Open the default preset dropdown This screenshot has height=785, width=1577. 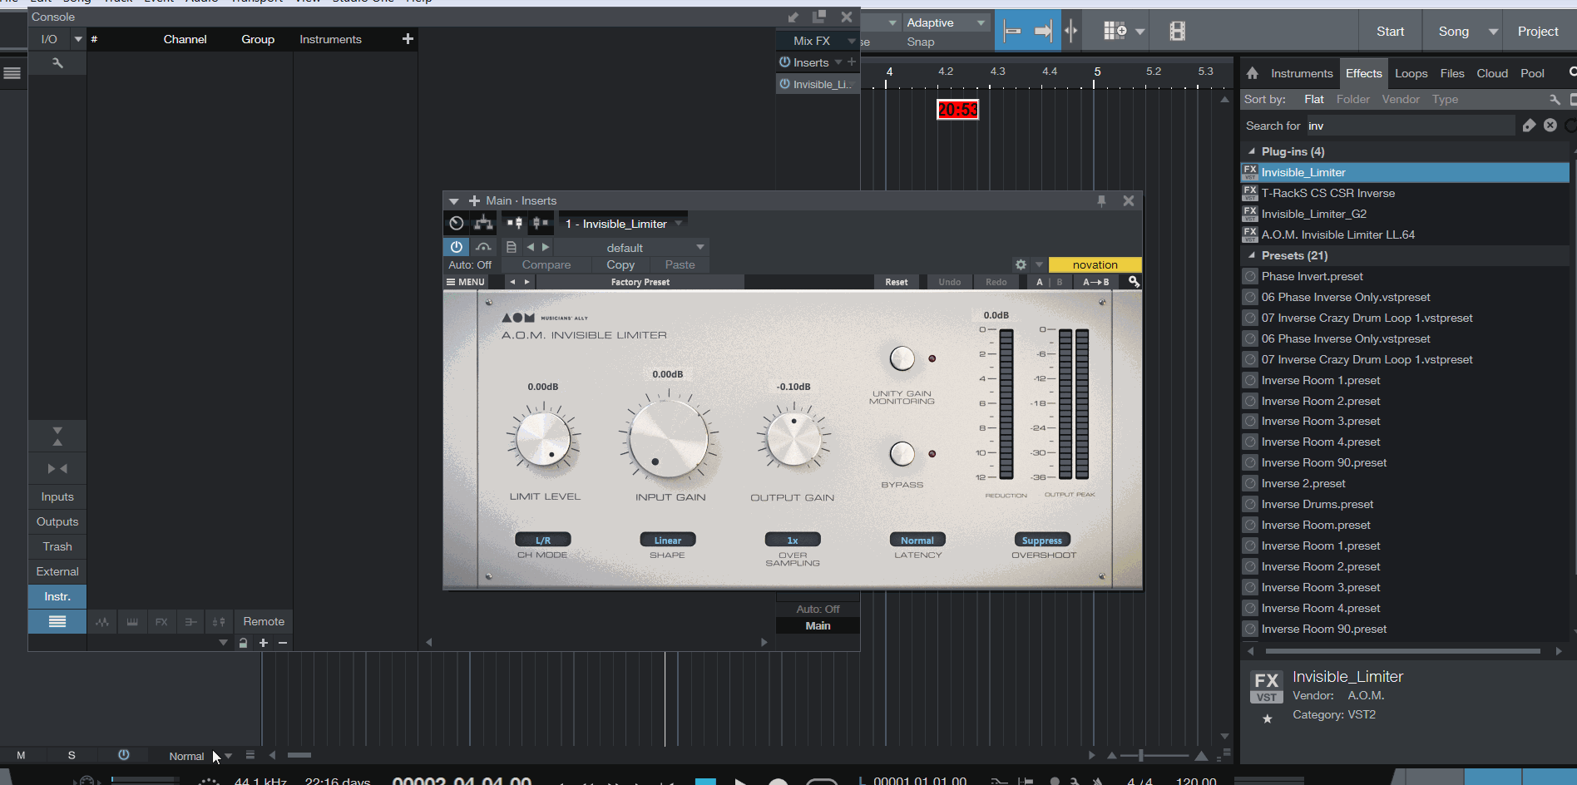point(630,247)
